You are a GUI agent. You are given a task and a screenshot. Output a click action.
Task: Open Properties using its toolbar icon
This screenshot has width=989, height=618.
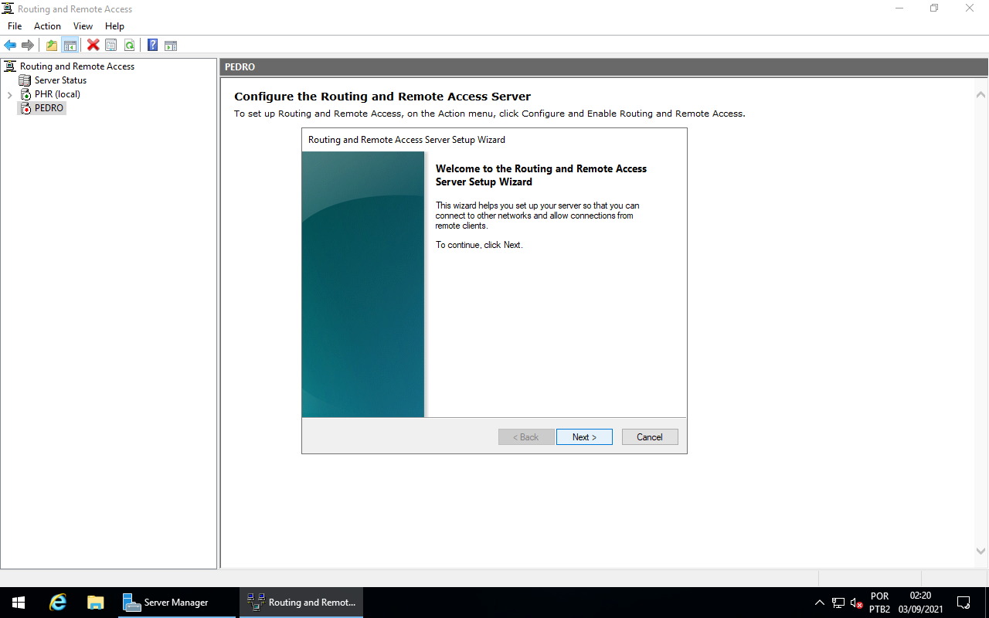[x=110, y=45]
